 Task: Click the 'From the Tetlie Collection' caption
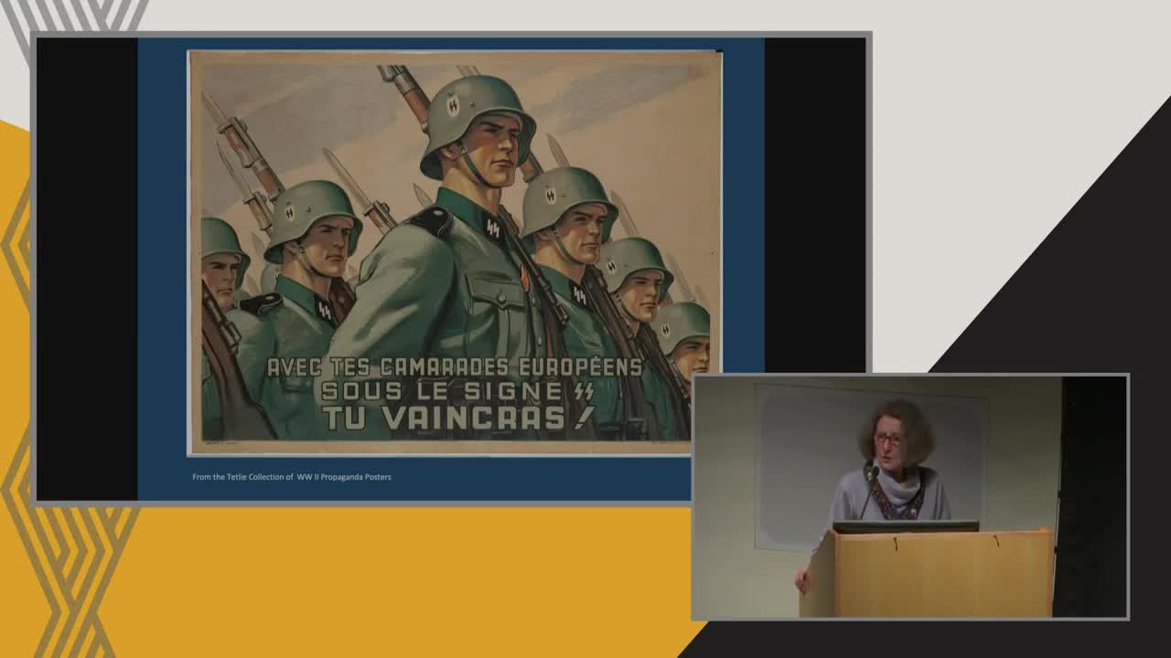(291, 477)
